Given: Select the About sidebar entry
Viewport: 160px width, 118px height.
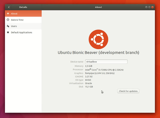Looking at the screenshot, I should (x=23, y=13).
